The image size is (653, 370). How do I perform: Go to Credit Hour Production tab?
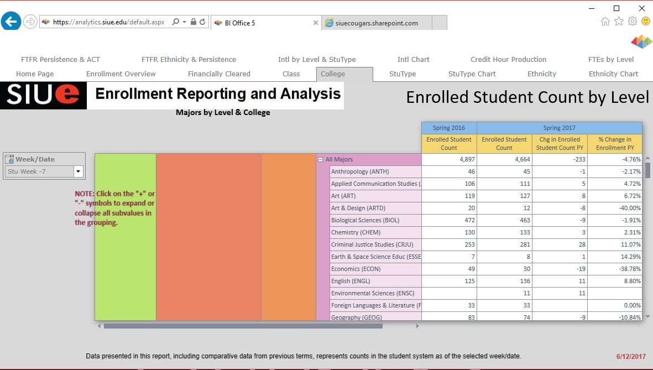click(x=508, y=60)
